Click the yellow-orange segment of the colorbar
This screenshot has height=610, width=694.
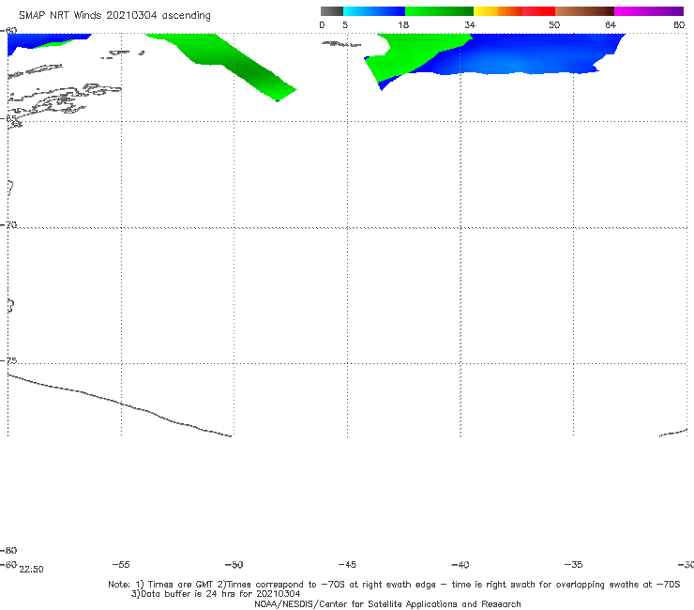pos(497,11)
